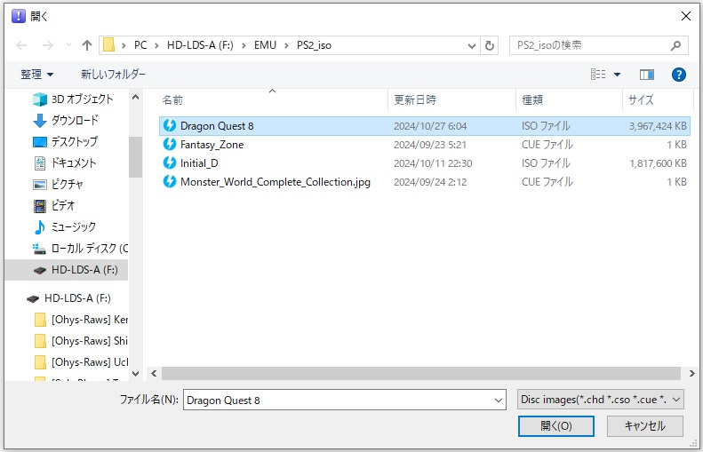Click the ファイル名 filename input field
Screen dimensions: 703x452
[344, 400]
